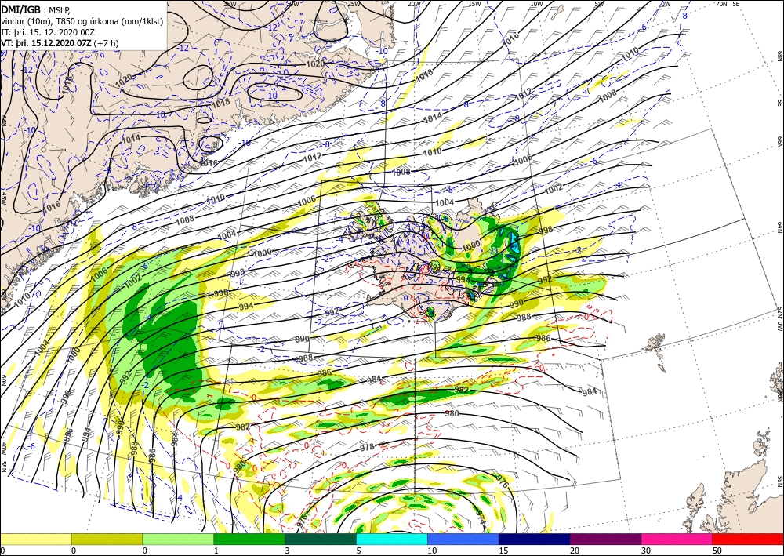Click the "20W" longitude label at top
The width and height of the screenshot is (784, 556).
click(414, 3)
